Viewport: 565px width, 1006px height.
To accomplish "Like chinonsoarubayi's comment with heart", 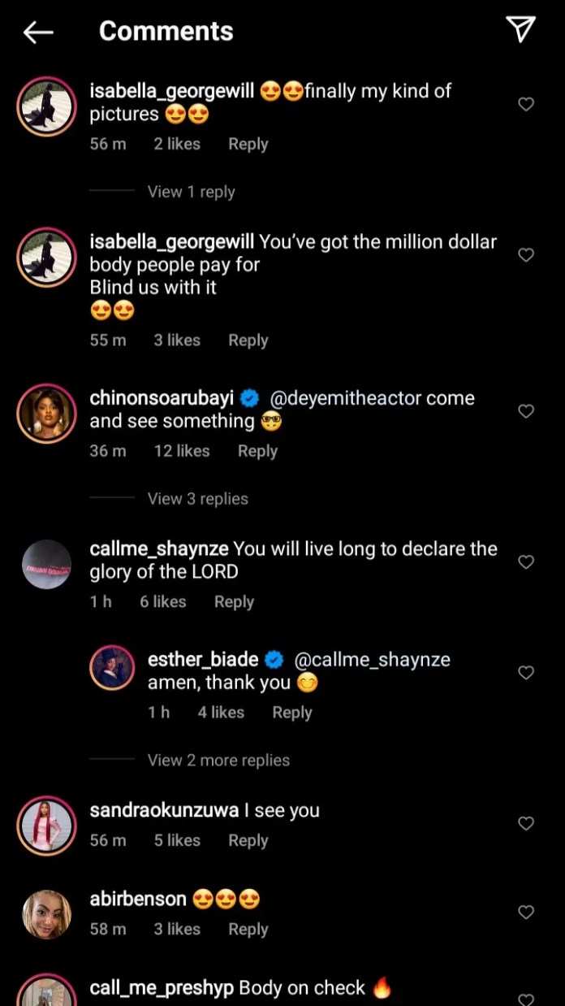I will pos(526,411).
